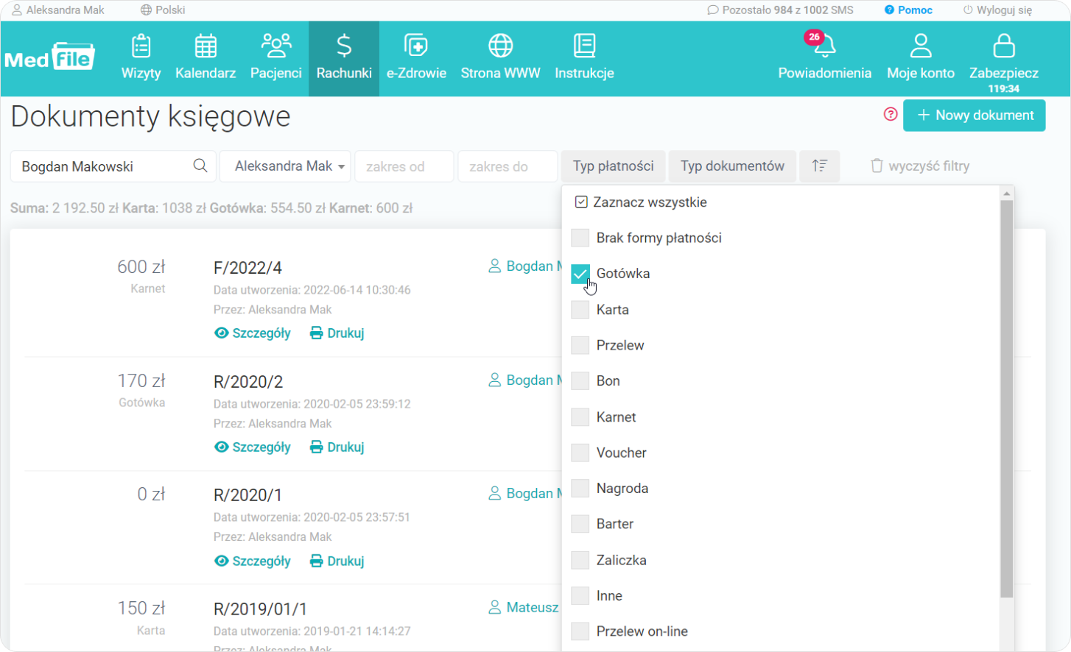The width and height of the screenshot is (1071, 652).
Task: Click the 170 zł amount
Action: point(141,380)
